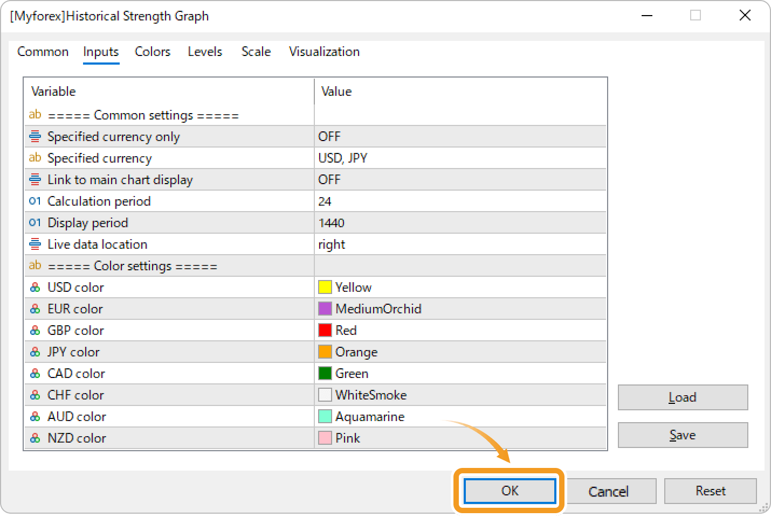
Task: Switch to the Colors tab
Action: 153,52
